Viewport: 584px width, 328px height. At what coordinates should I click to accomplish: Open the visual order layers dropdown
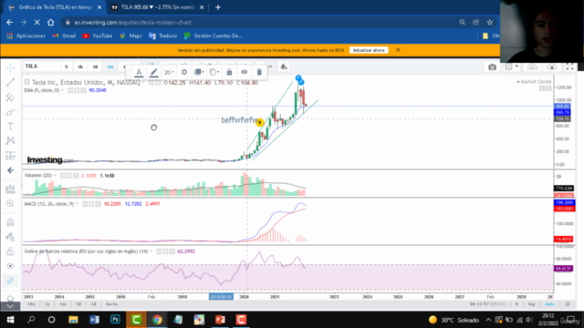[x=199, y=72]
